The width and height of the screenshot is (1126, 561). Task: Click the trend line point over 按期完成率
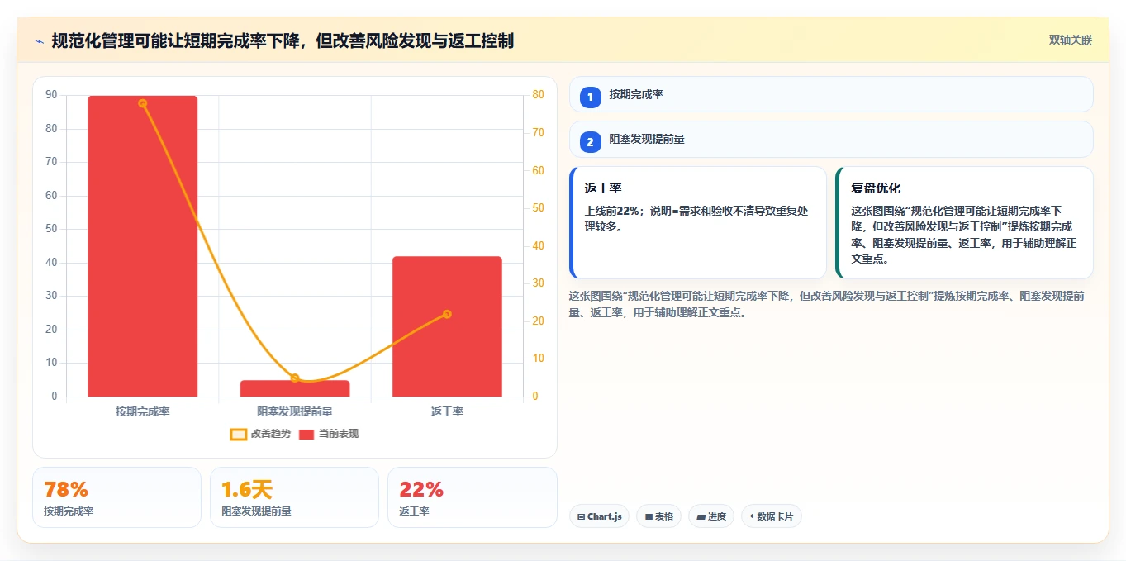143,103
